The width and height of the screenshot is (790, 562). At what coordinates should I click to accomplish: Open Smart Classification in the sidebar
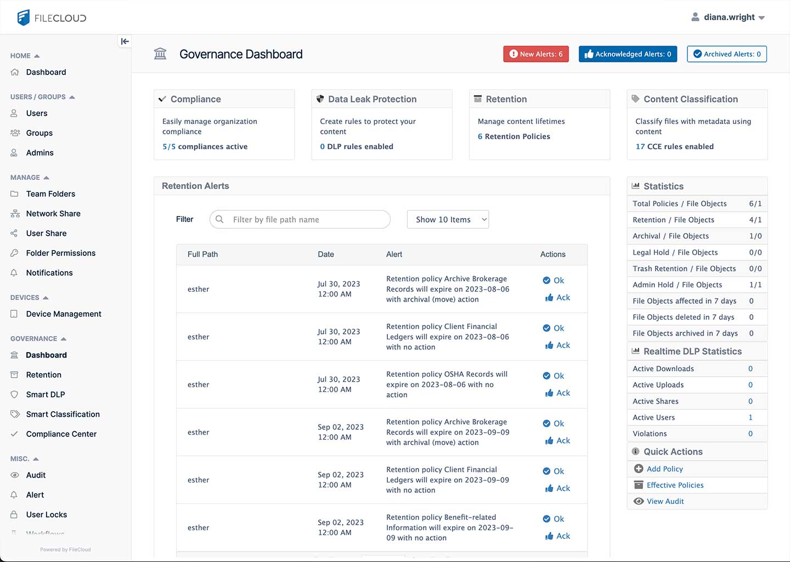(63, 414)
